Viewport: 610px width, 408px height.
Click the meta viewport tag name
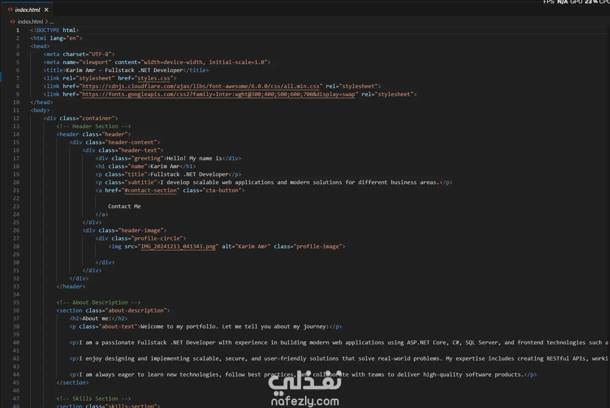point(53,62)
